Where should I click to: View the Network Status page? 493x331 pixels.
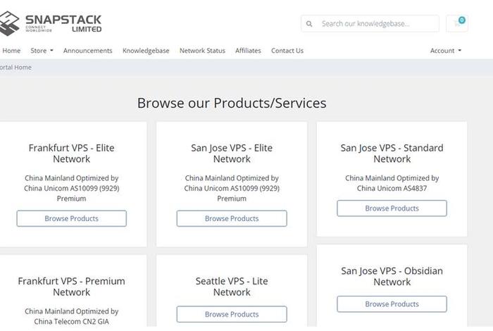202,51
